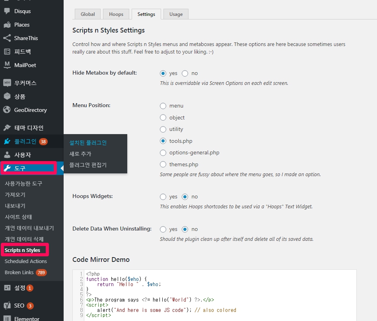The image size is (377, 321).
Task: Click the MailPoet M logo icon
Action: (7, 65)
